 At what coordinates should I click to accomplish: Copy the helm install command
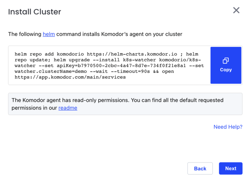point(226,65)
